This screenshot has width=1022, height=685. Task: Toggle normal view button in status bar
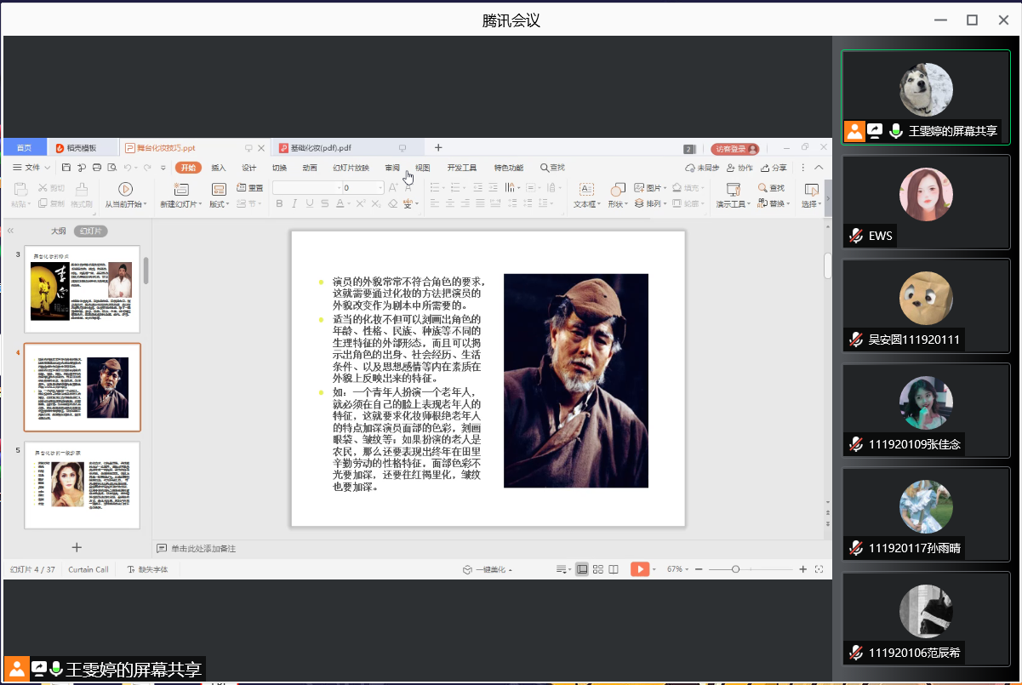(x=582, y=569)
